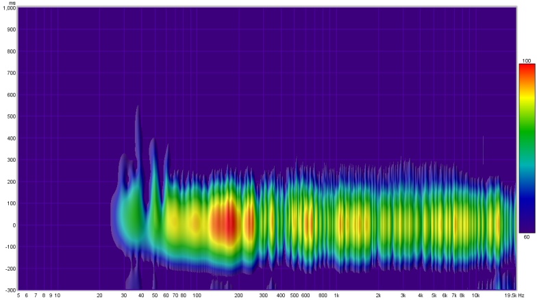Click the 30 Hz frequency axis label
This screenshot has height=300, width=548.
pos(124,295)
